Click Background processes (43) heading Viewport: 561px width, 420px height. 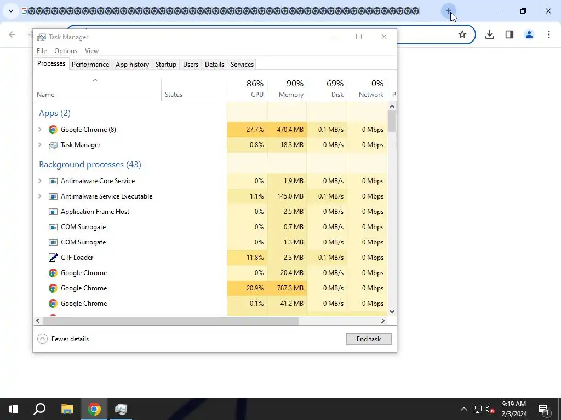pos(90,165)
